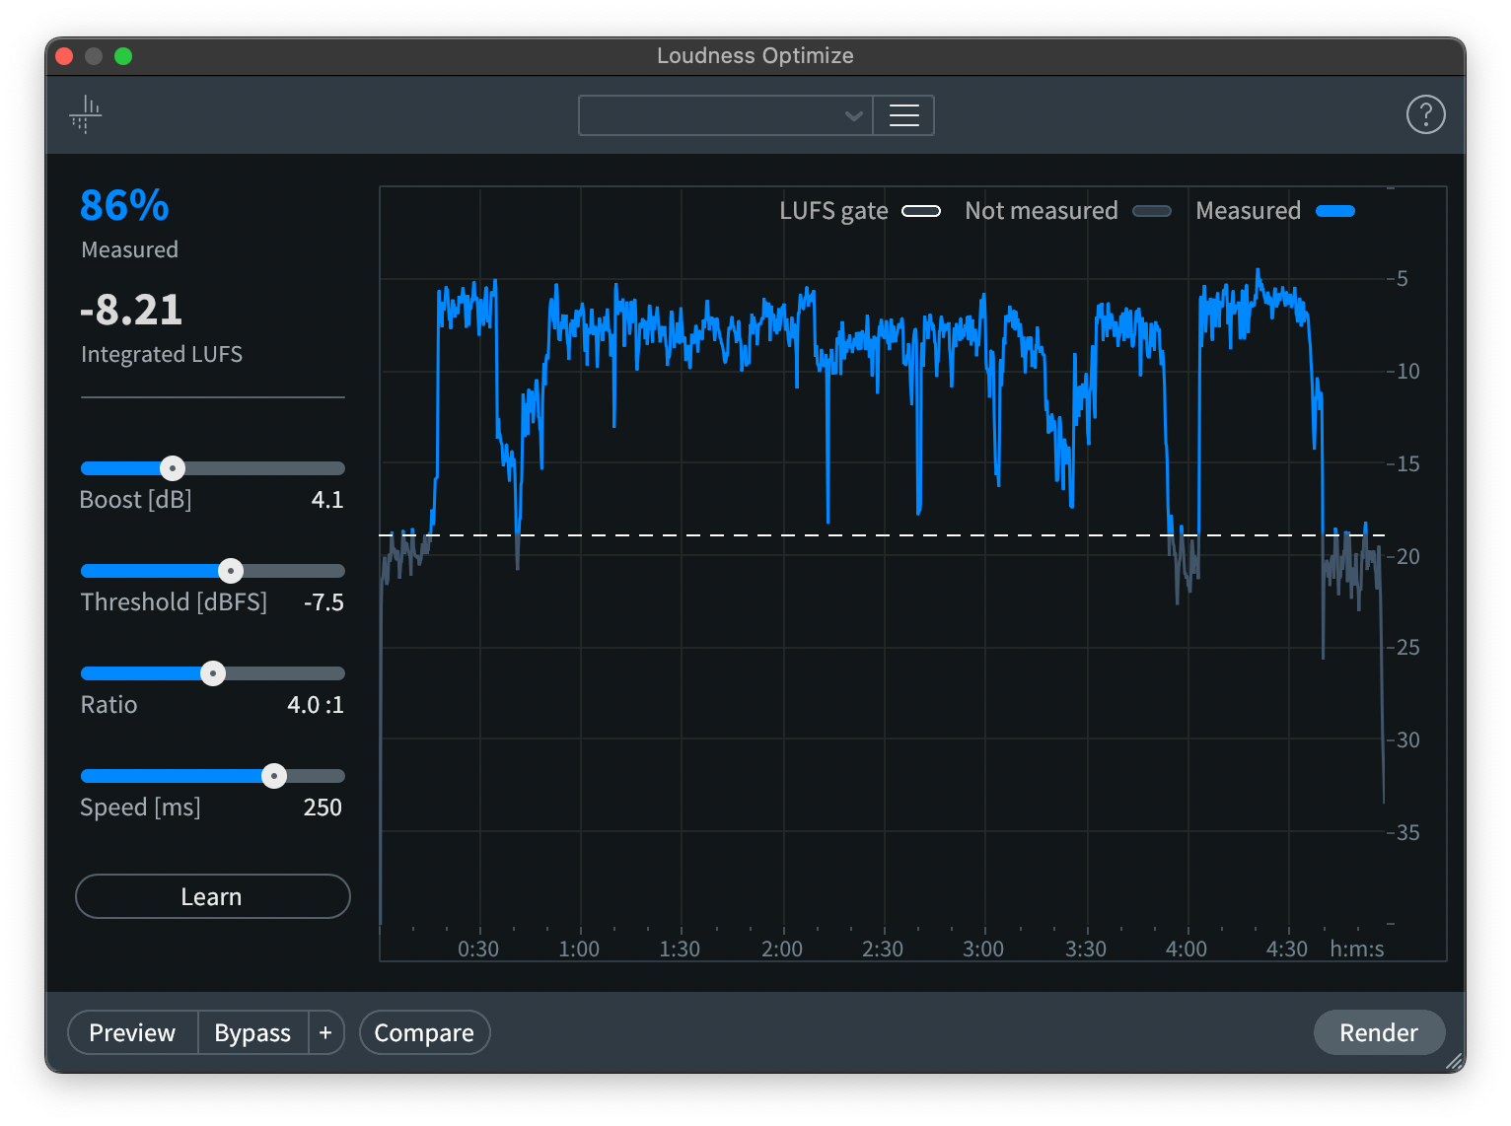The height and width of the screenshot is (1126, 1511).
Task: Toggle Compare mode
Action: point(424,1032)
